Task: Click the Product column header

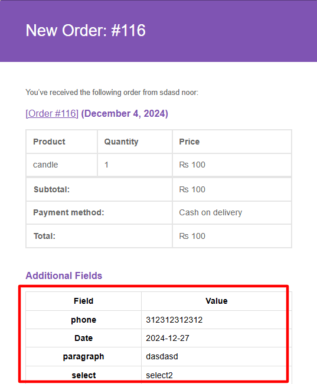Action: 49,142
